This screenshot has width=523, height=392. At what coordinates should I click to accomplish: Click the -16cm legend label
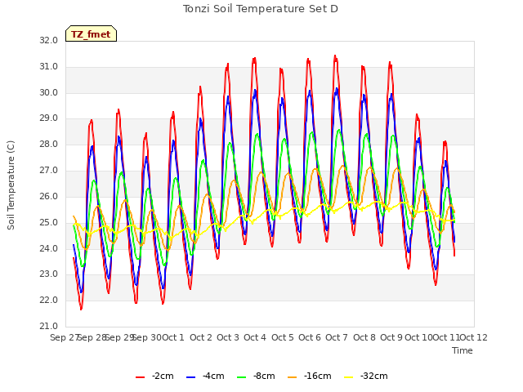coord(318,376)
